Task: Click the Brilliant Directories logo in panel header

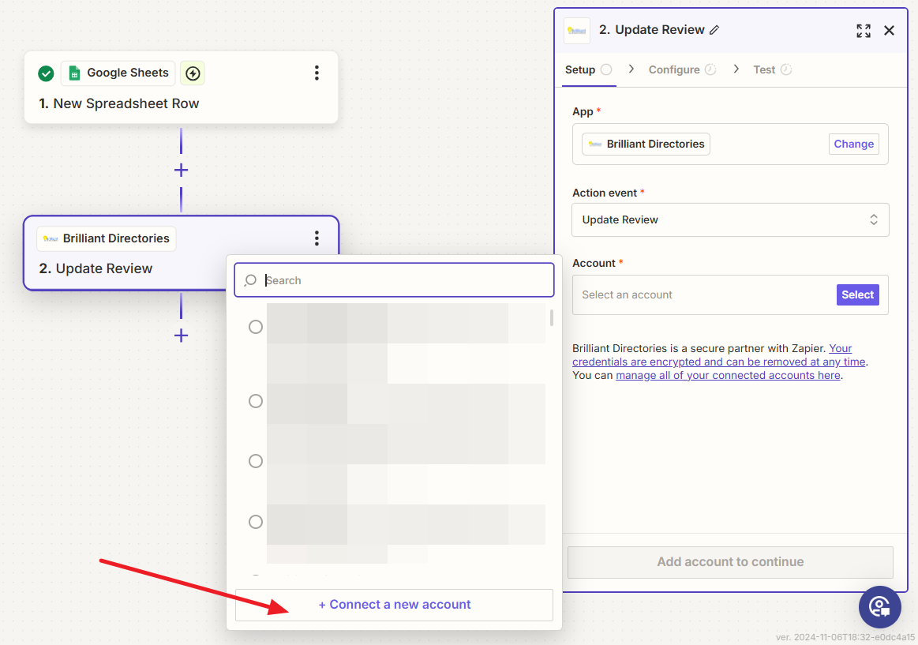Action: (x=577, y=31)
